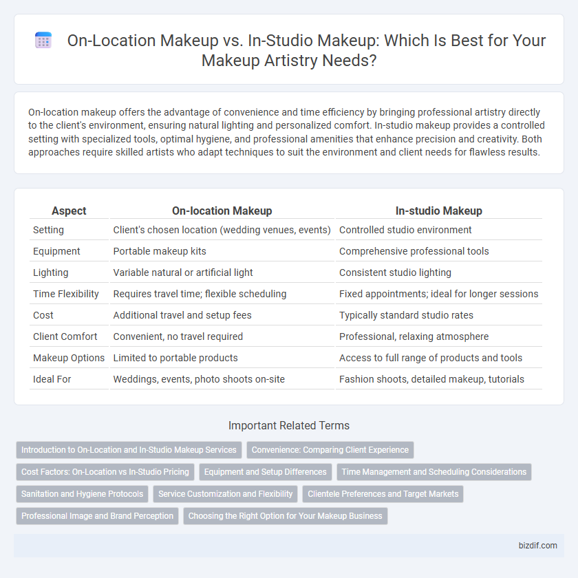Click the 'On-location Makeup' column header
Screen dimensions: 578x578
click(x=222, y=211)
